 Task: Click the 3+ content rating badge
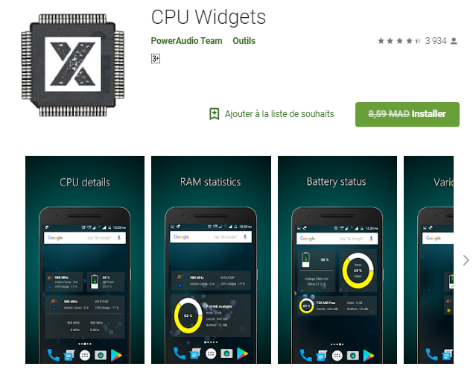[x=156, y=59]
